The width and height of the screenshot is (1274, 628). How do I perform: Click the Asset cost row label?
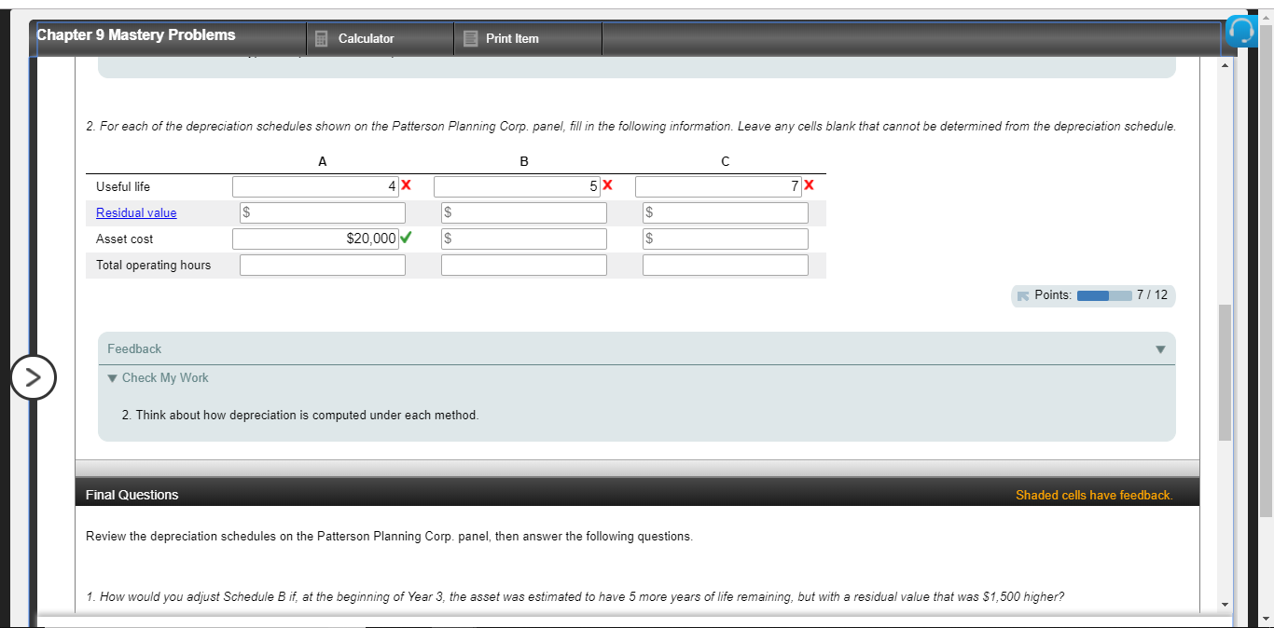(125, 239)
